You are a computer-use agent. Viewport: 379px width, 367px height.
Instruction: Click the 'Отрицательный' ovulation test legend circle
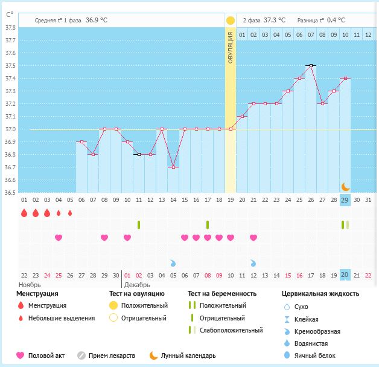pos(112,318)
